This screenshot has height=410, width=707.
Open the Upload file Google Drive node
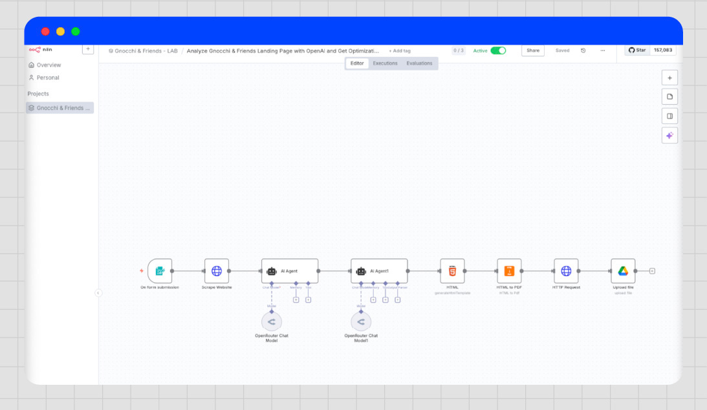(622, 271)
